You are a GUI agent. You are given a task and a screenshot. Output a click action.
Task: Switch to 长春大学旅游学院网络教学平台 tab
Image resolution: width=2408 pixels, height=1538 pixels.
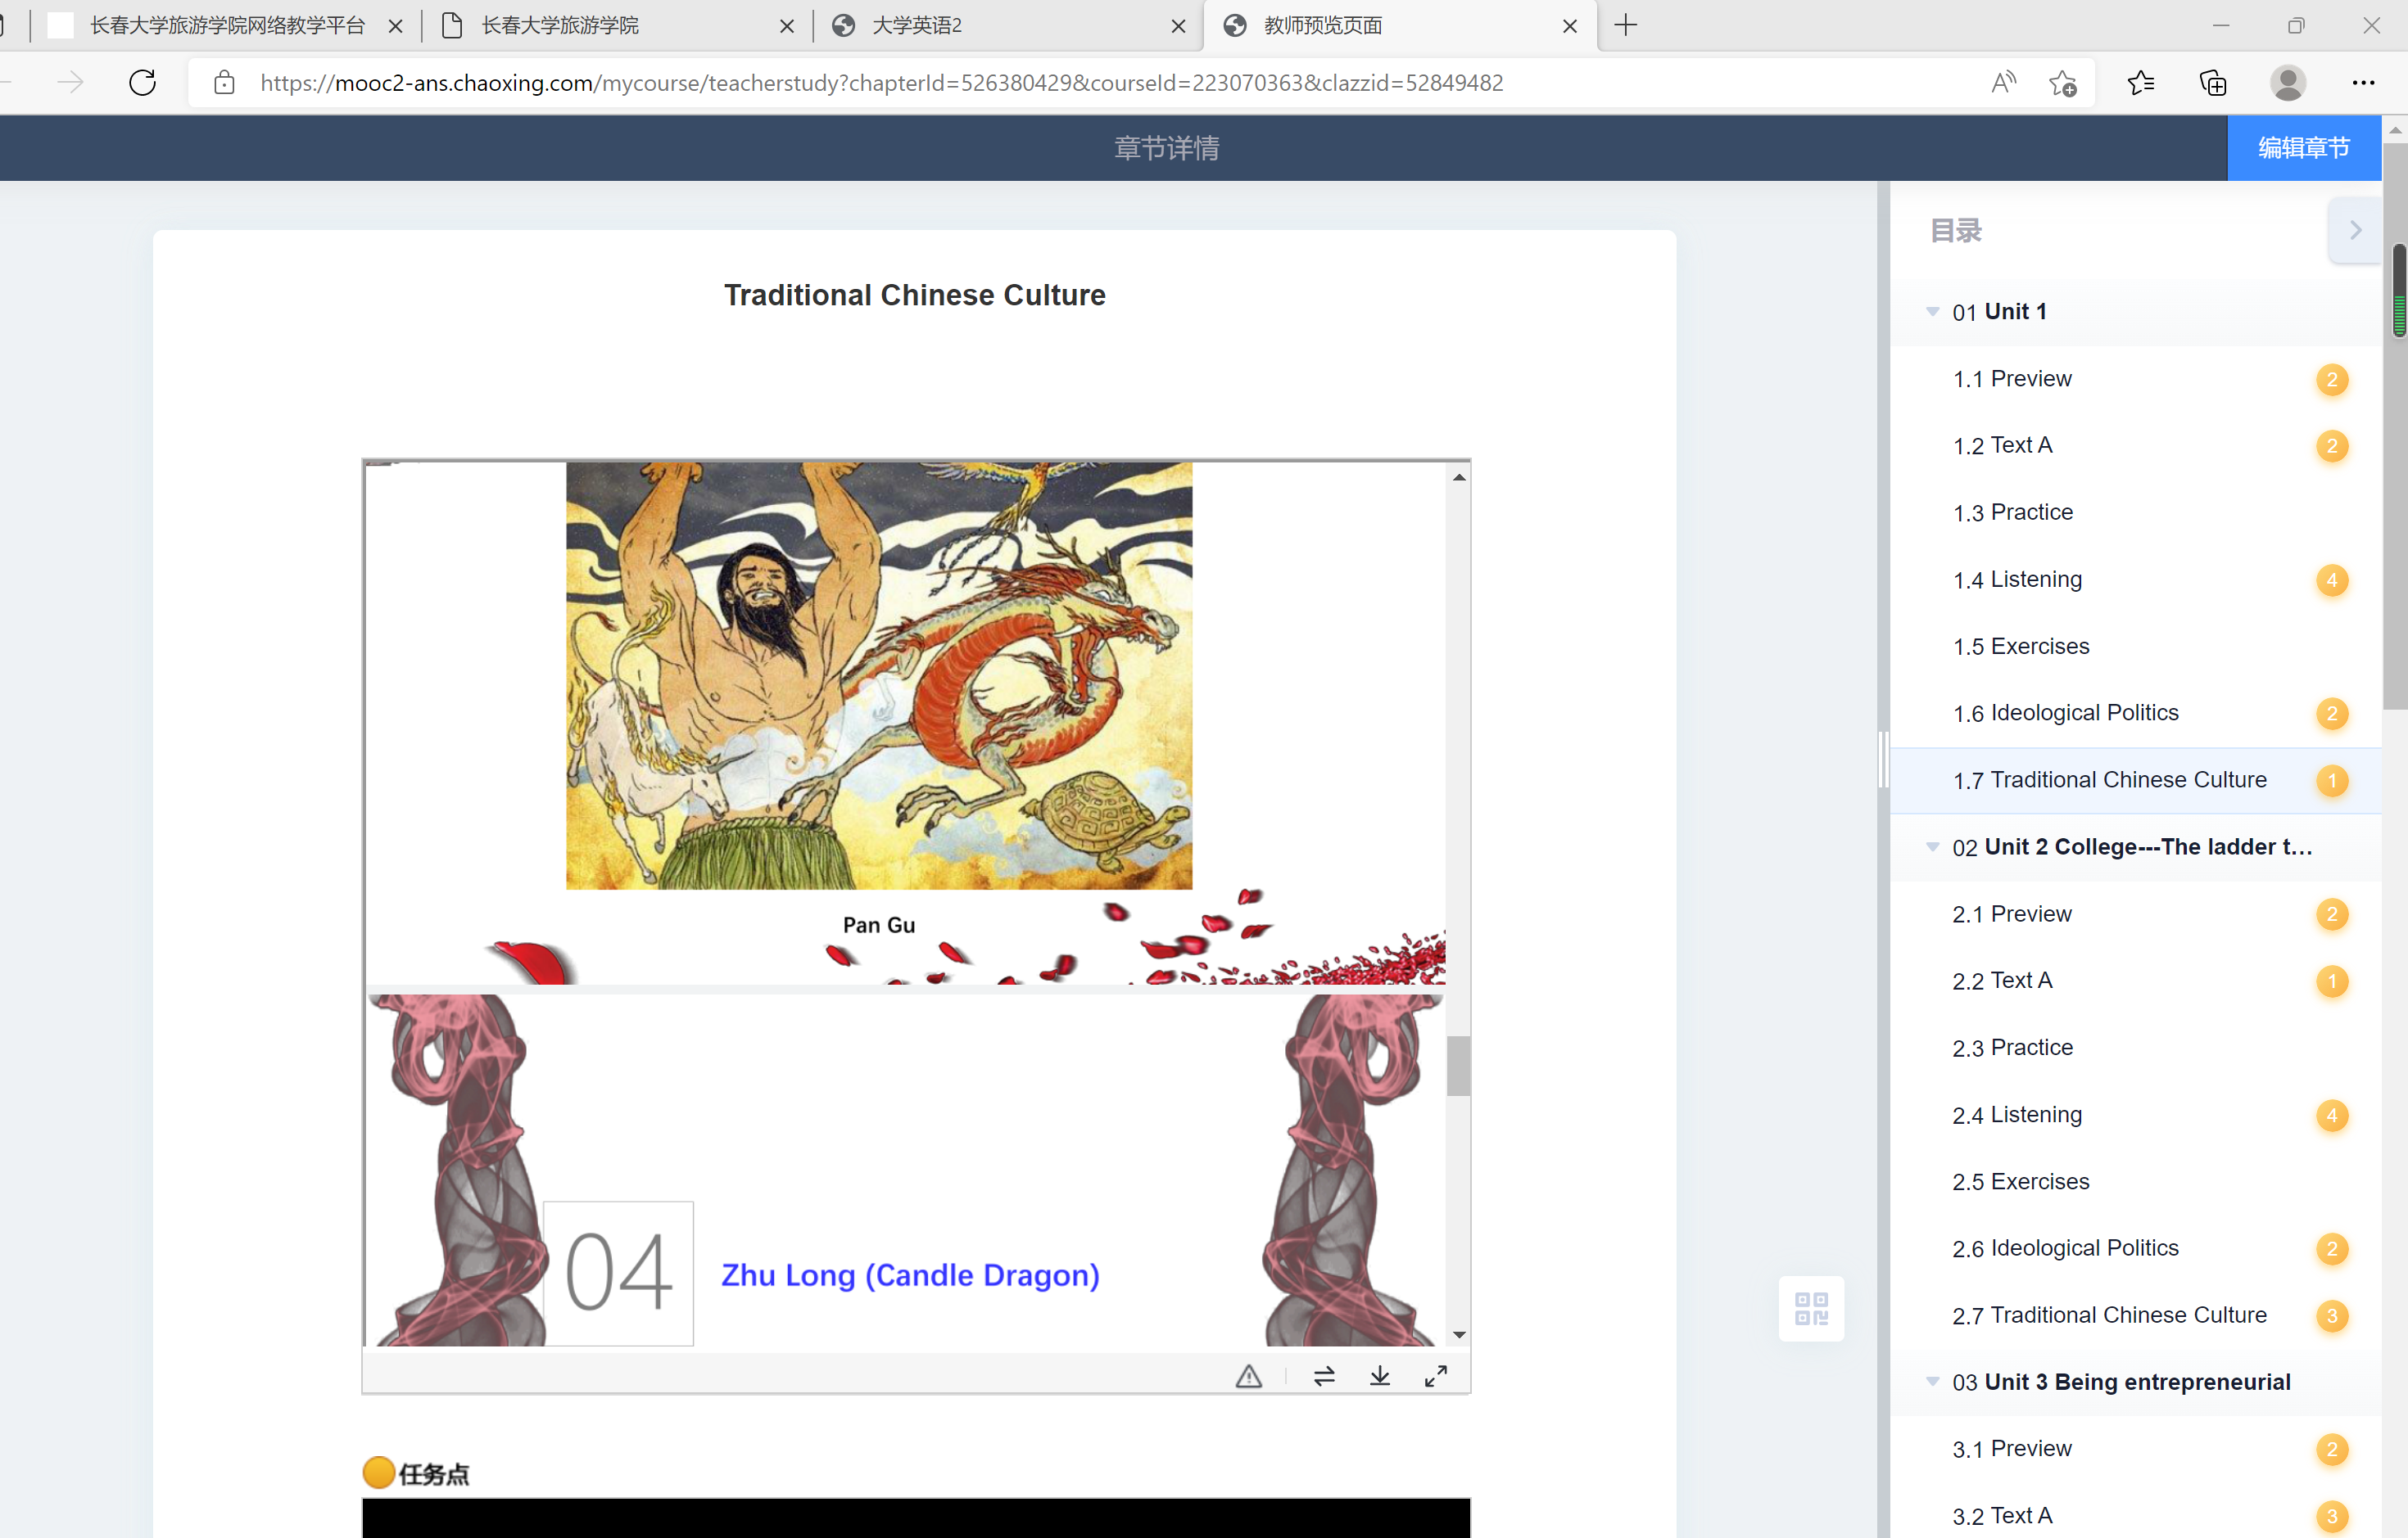pyautogui.click(x=228, y=26)
